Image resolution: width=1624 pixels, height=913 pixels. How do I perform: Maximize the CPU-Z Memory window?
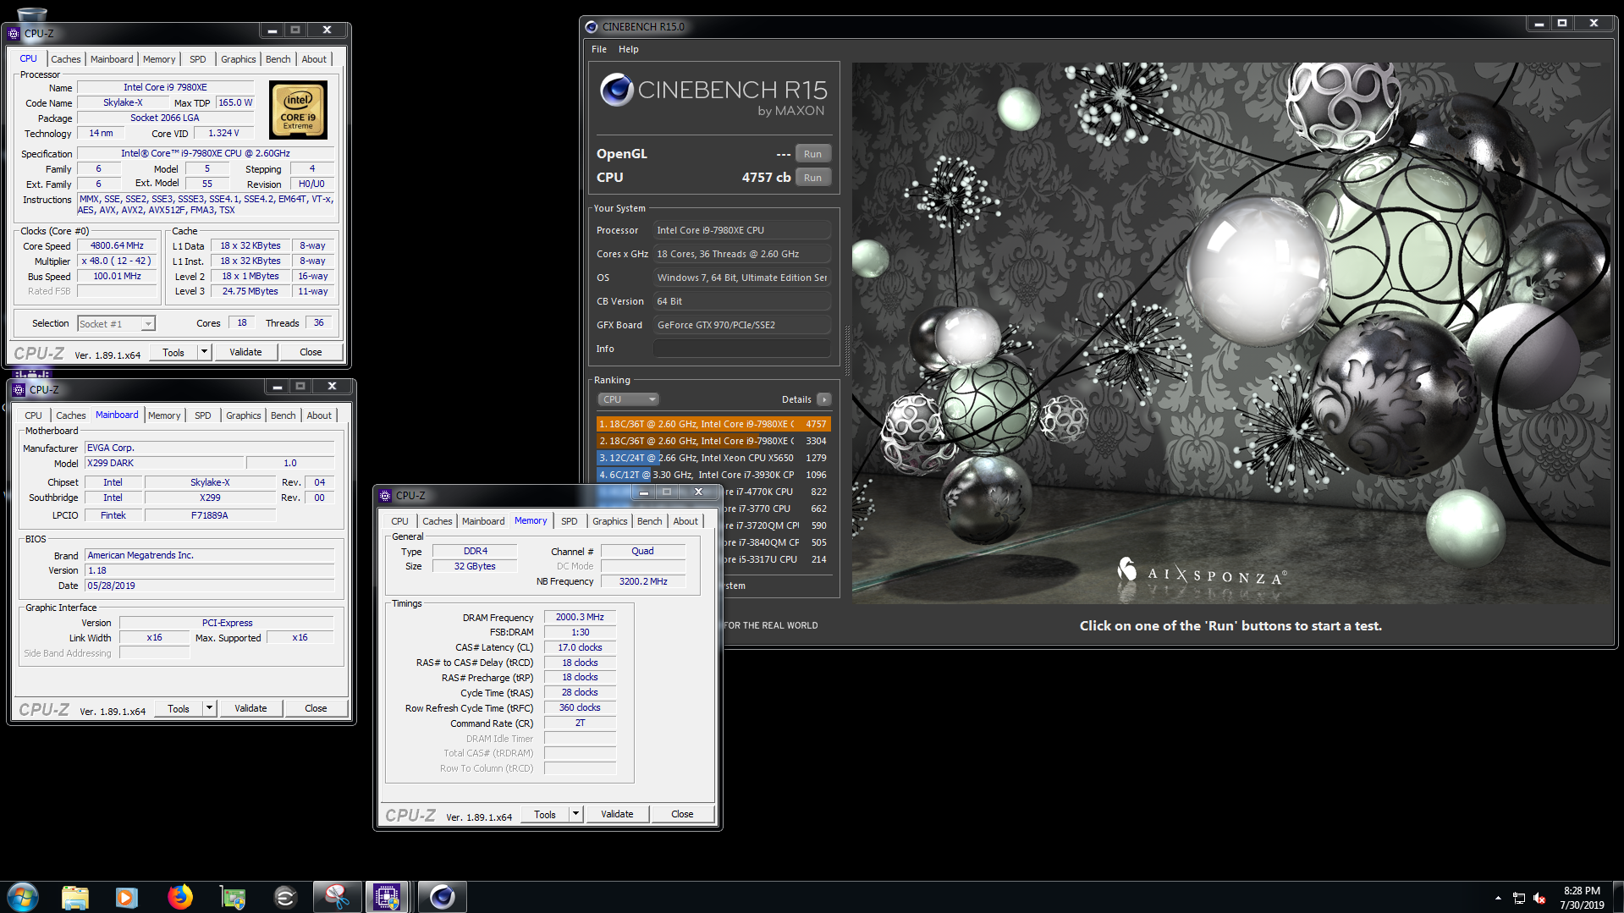[667, 492]
